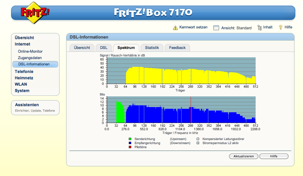303x176 pixels.
Task: Open Zugangsdaten in the sidebar
Action: pyautogui.click(x=30, y=58)
